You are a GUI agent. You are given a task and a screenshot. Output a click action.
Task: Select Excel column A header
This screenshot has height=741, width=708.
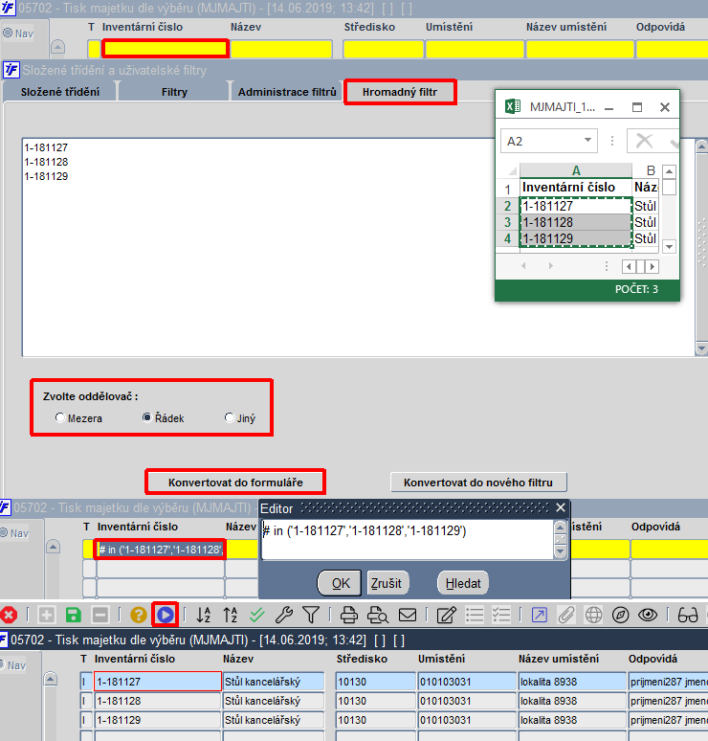pyautogui.click(x=576, y=170)
